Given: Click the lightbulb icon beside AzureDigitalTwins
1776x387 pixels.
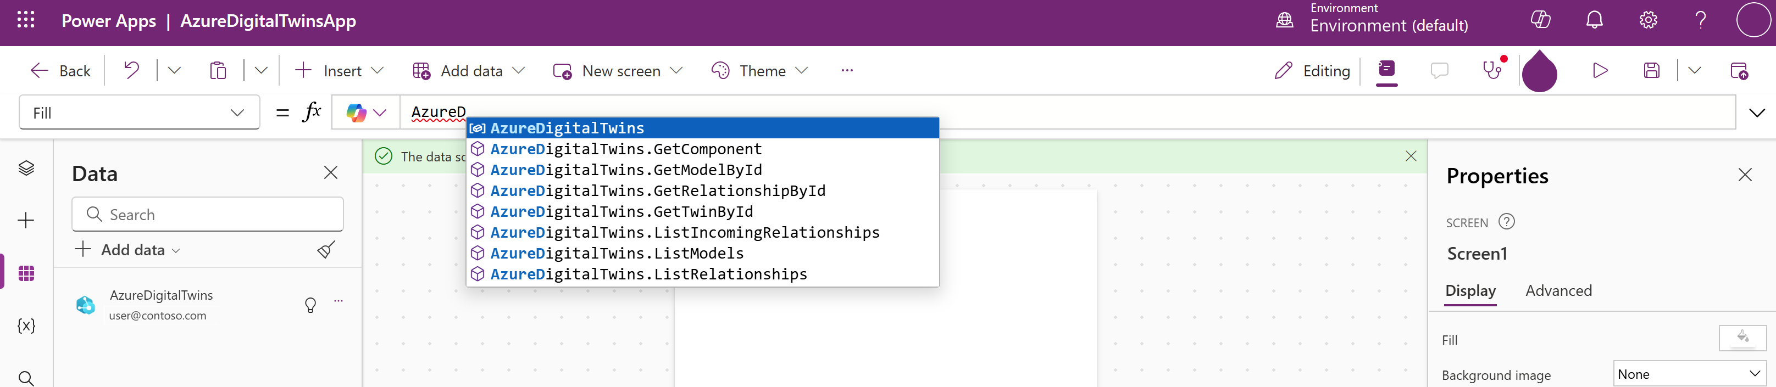Looking at the screenshot, I should click(310, 305).
